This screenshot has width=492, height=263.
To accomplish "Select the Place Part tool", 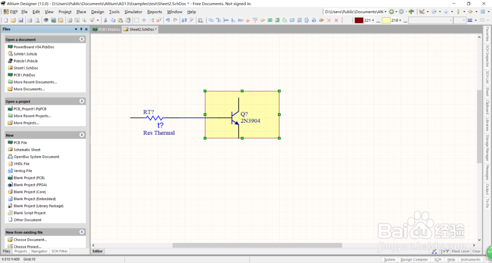I will point(263,20).
